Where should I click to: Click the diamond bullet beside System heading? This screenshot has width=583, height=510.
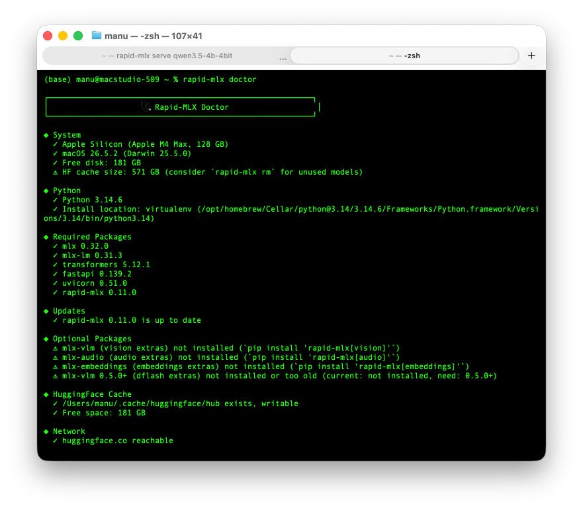tap(46, 135)
